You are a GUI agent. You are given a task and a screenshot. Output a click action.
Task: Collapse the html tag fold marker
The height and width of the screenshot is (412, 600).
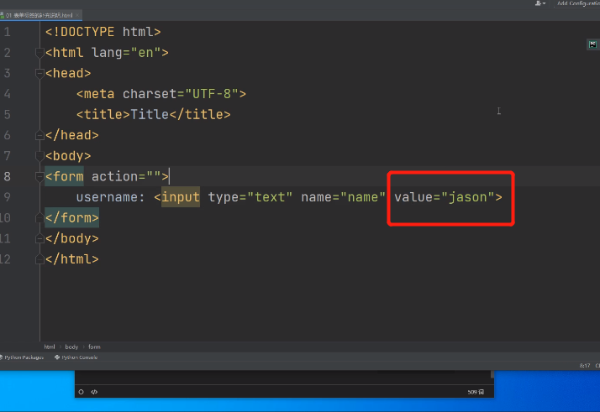(x=39, y=52)
